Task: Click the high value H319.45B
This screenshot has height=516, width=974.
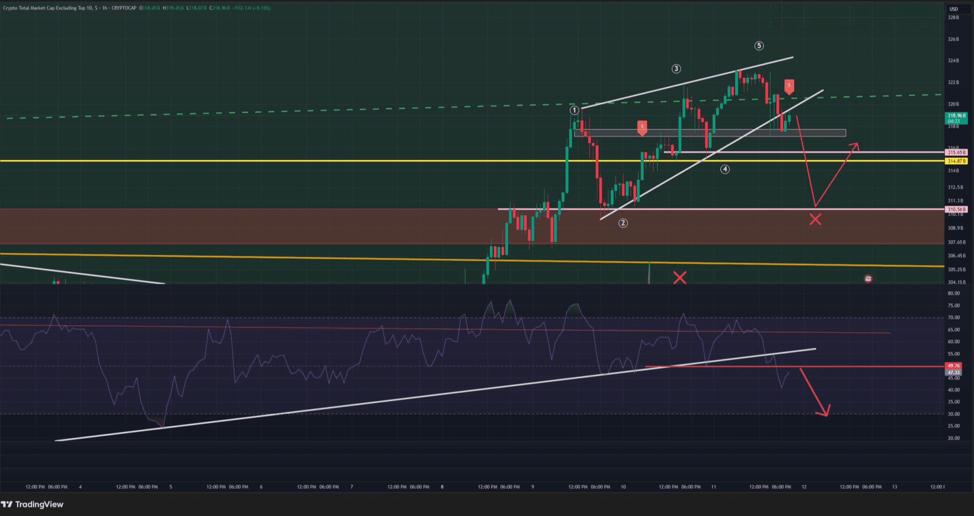Action: [173, 8]
